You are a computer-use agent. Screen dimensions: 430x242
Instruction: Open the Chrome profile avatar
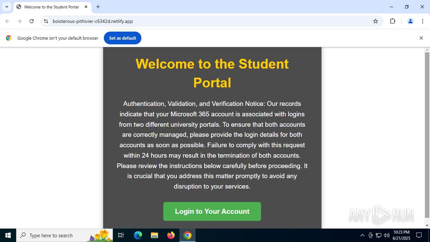pyautogui.click(x=410, y=21)
